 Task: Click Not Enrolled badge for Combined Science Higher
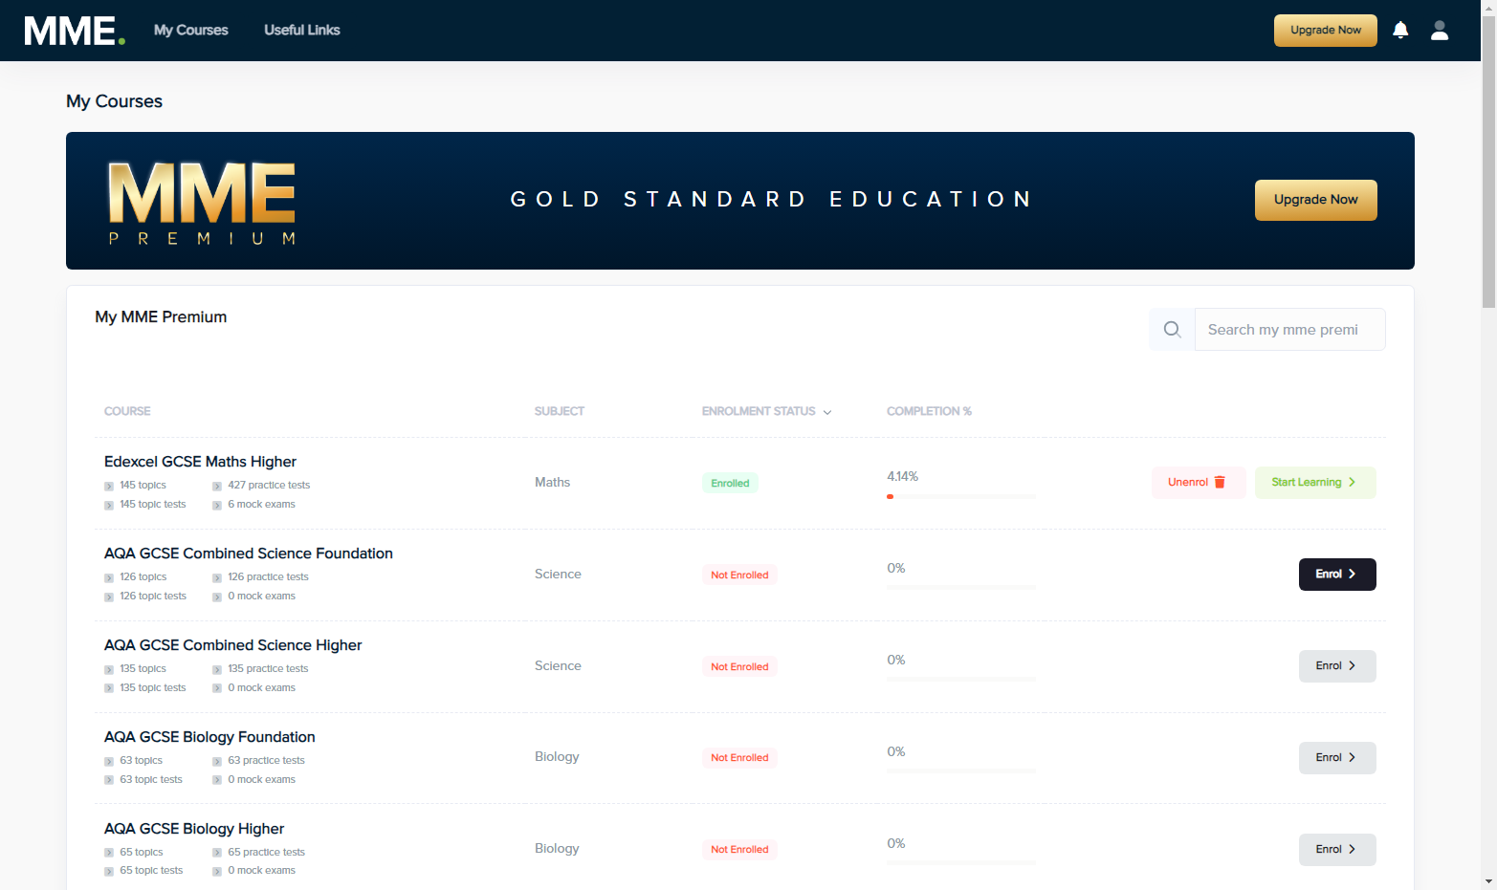pos(739,667)
